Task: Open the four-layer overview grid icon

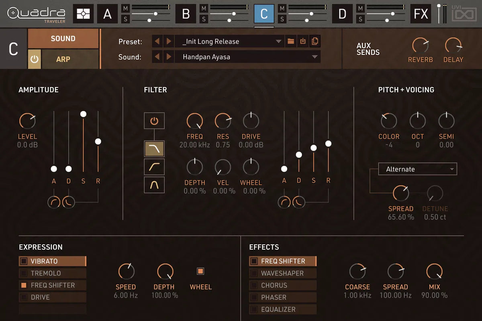Action: [x=83, y=14]
